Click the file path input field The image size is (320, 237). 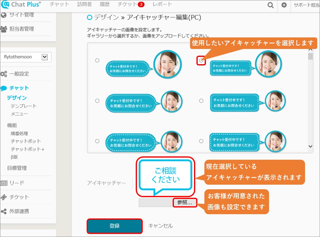[x=156, y=203]
